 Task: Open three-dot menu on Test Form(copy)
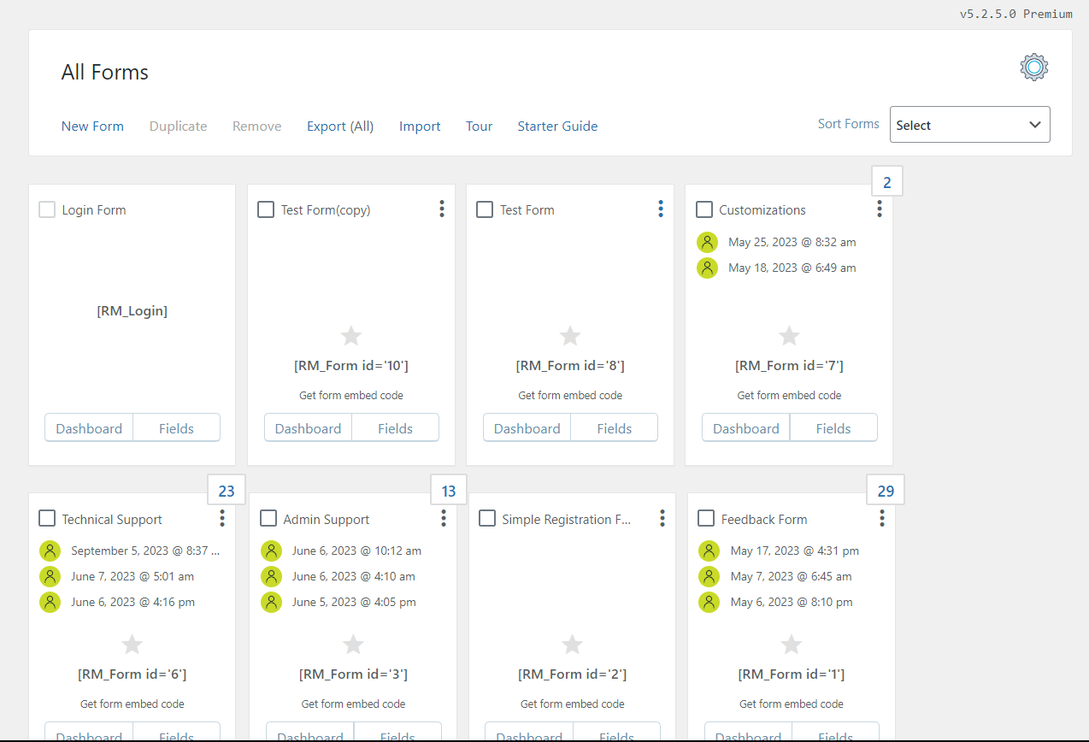442,209
